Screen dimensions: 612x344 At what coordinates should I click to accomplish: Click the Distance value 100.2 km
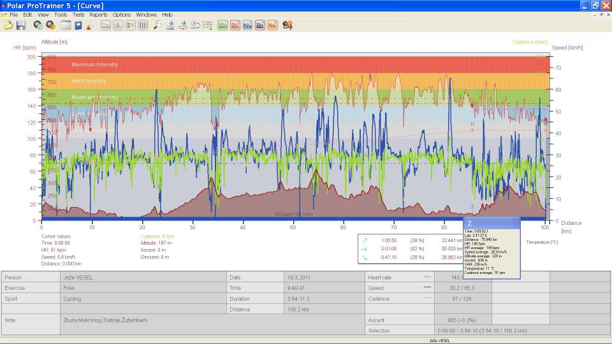(x=298, y=310)
